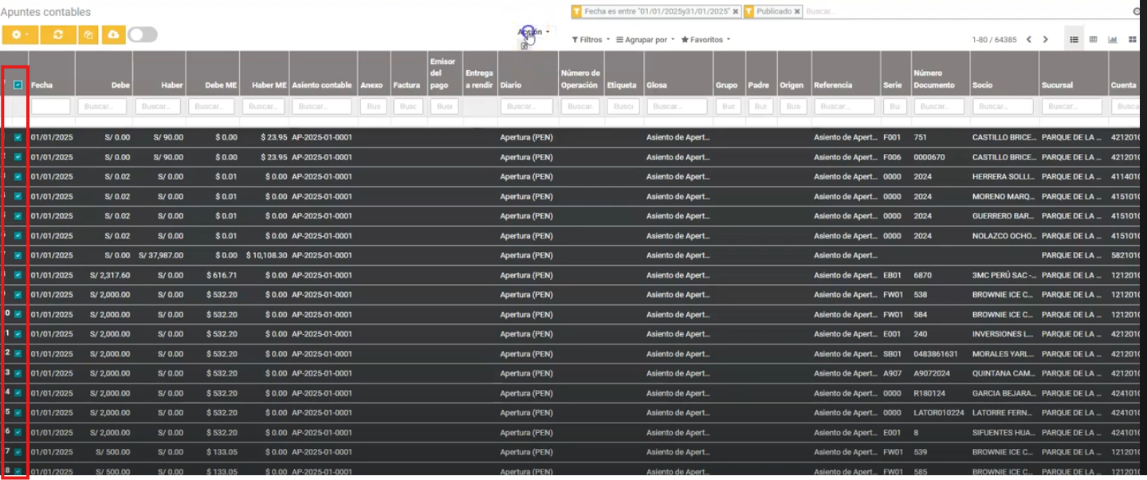Open the yellow gear settings dropdown

coord(19,35)
